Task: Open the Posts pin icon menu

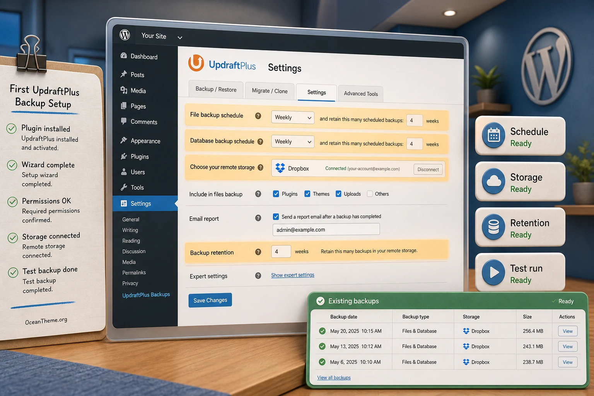Action: (124, 74)
